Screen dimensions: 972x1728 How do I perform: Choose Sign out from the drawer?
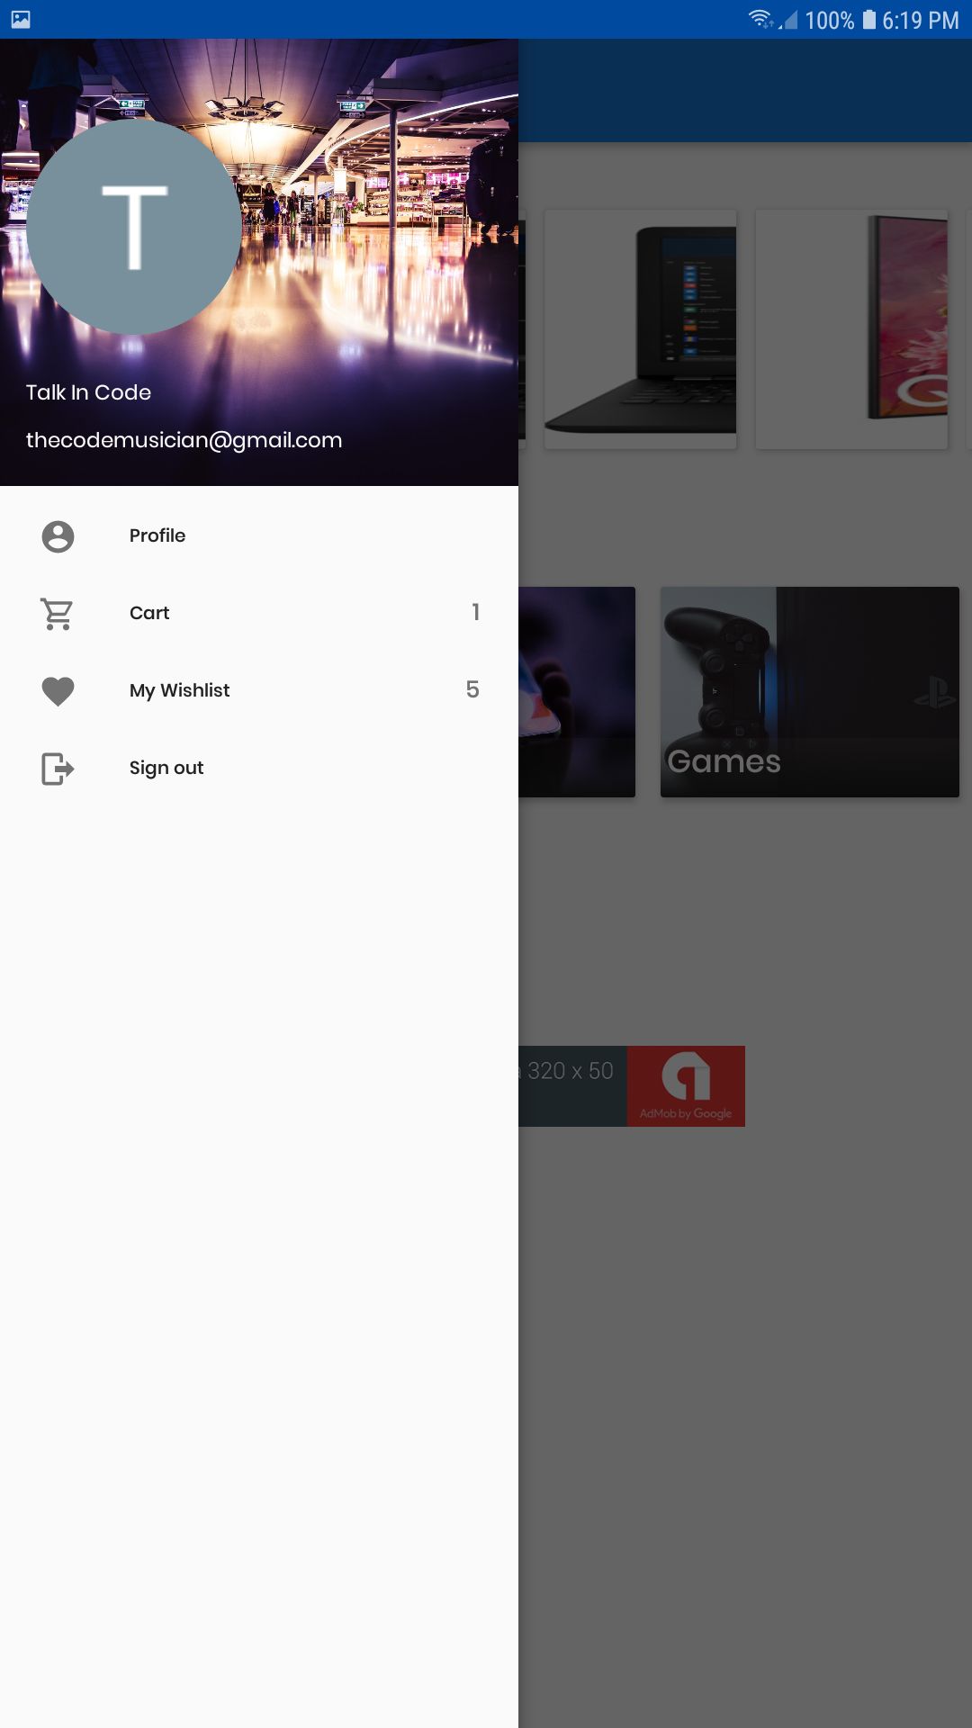point(259,768)
